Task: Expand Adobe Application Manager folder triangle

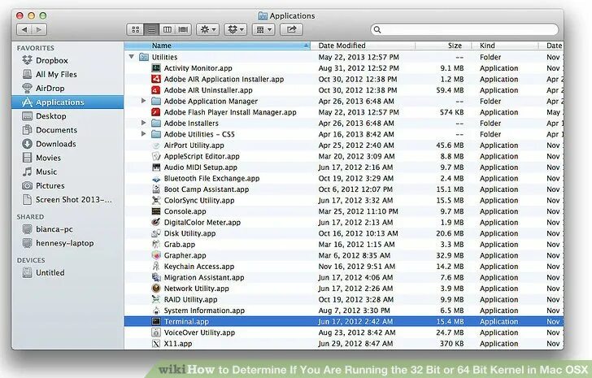Action: (x=143, y=101)
